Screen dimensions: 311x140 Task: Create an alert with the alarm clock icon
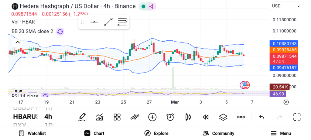[170, 117]
